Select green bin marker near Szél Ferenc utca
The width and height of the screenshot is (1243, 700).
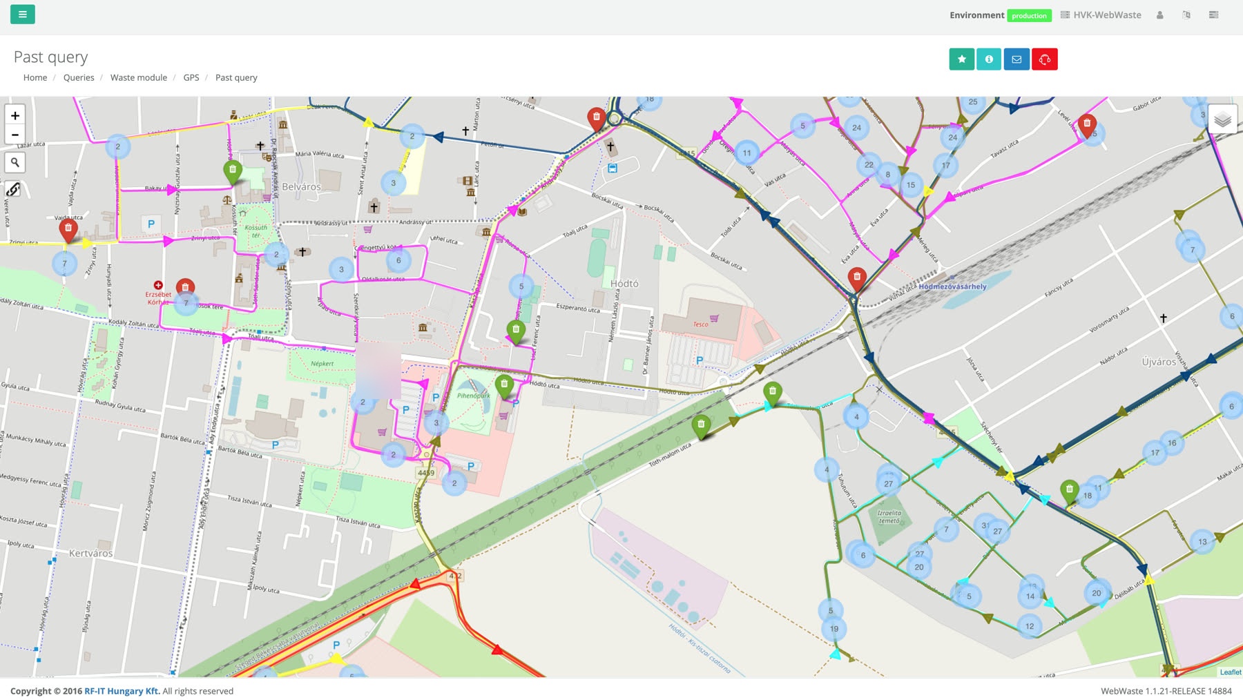(x=516, y=332)
